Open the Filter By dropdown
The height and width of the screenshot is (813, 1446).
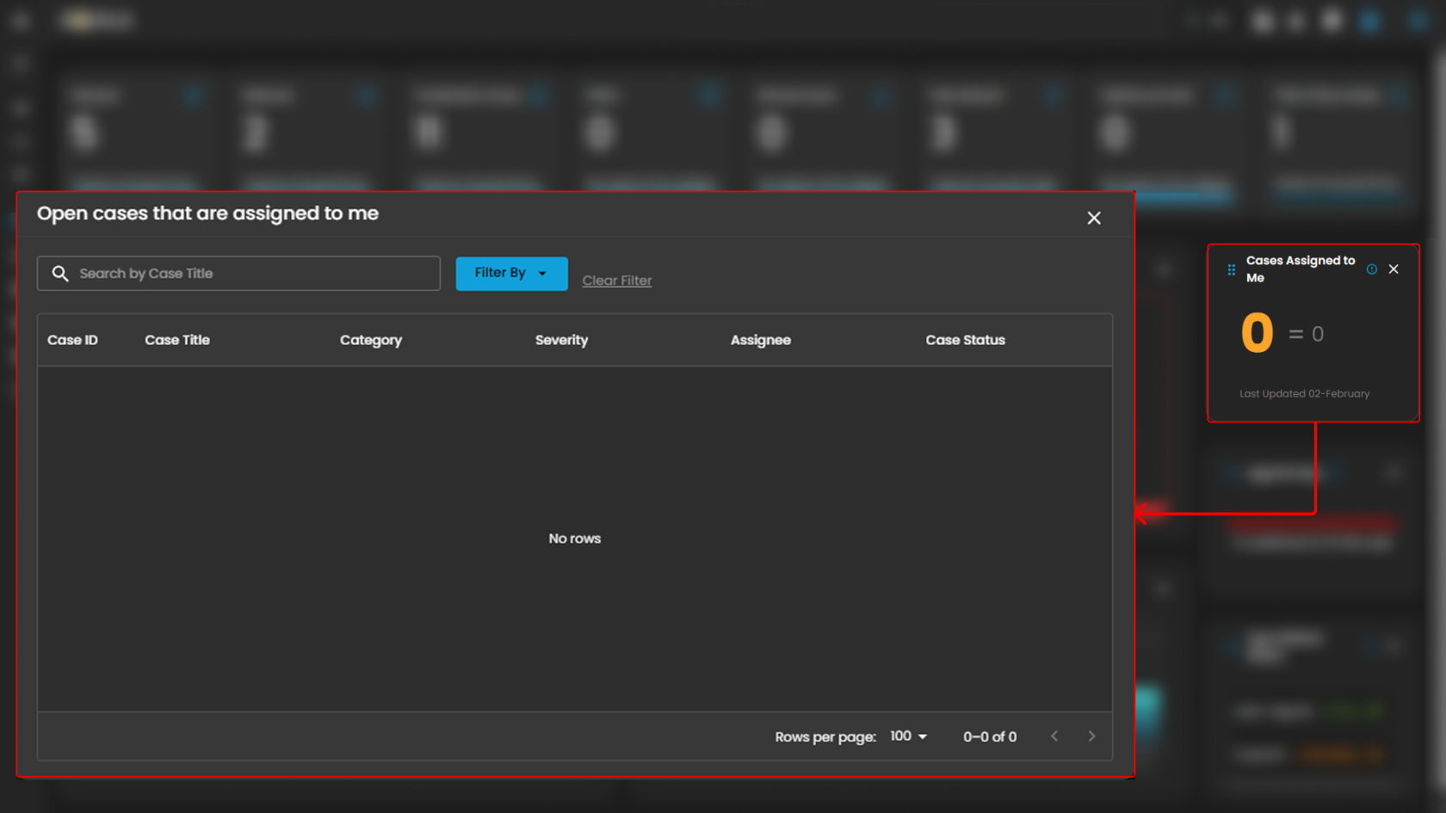coord(511,274)
